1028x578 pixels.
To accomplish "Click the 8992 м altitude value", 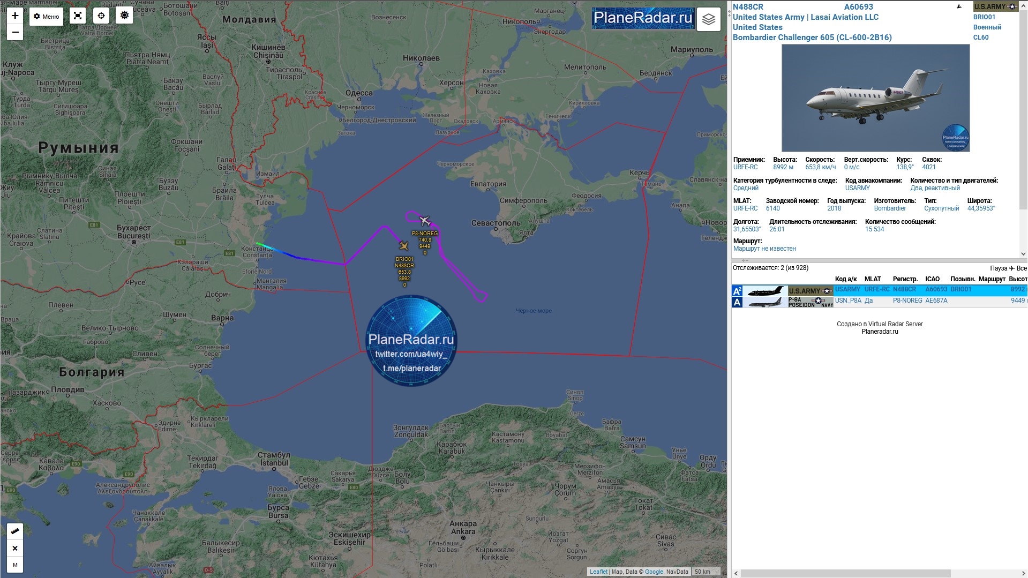I will click(x=783, y=167).
